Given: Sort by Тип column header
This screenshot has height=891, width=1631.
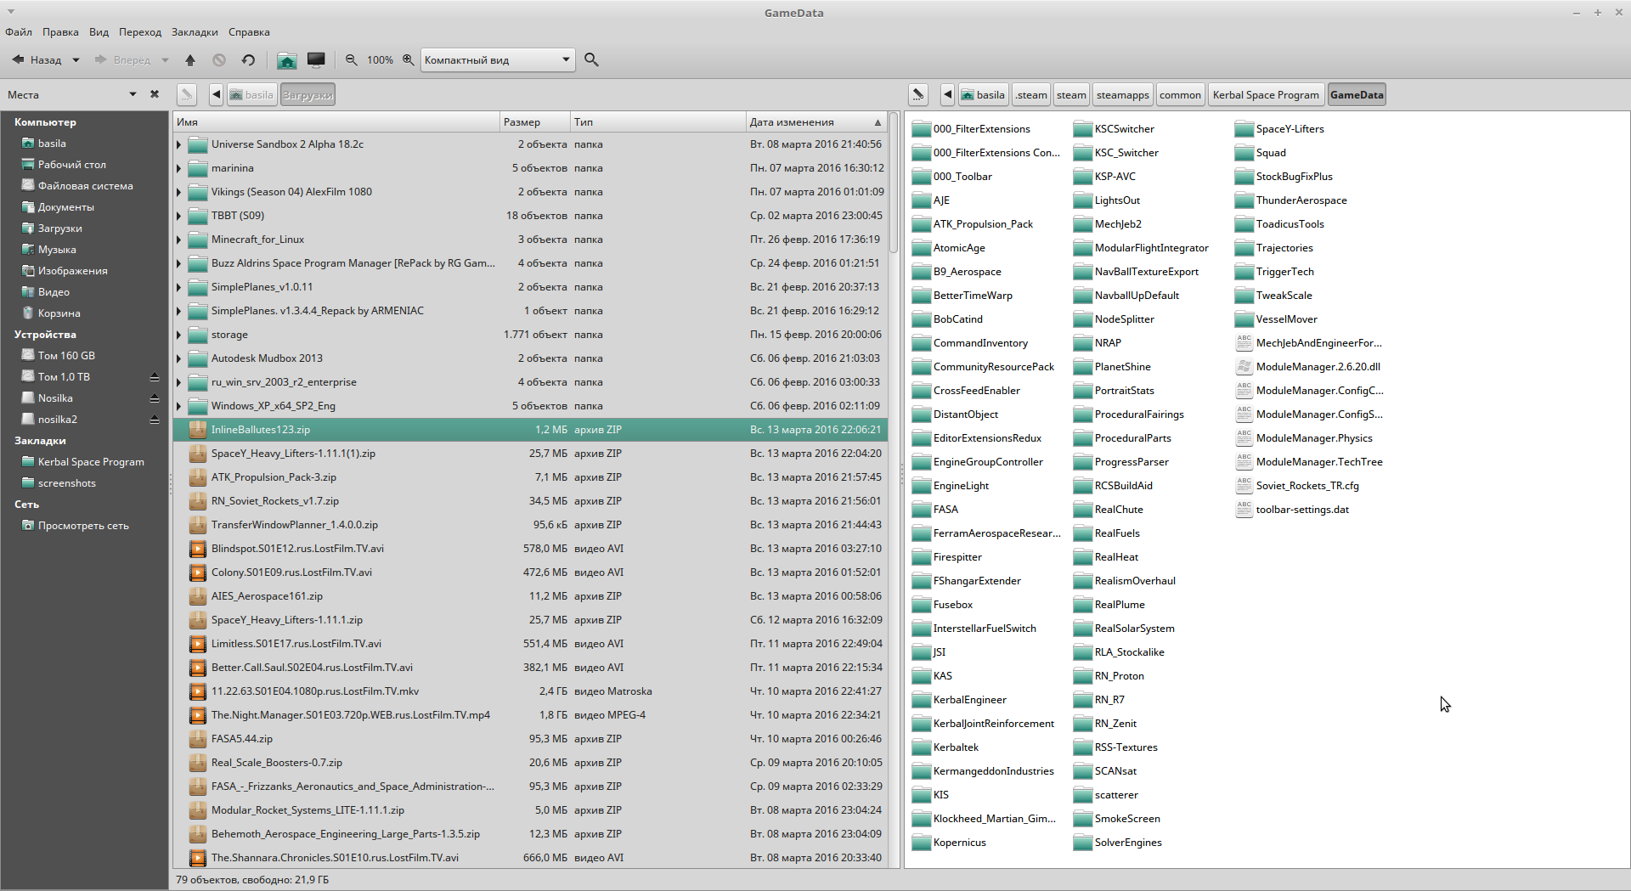Looking at the screenshot, I should point(657,122).
